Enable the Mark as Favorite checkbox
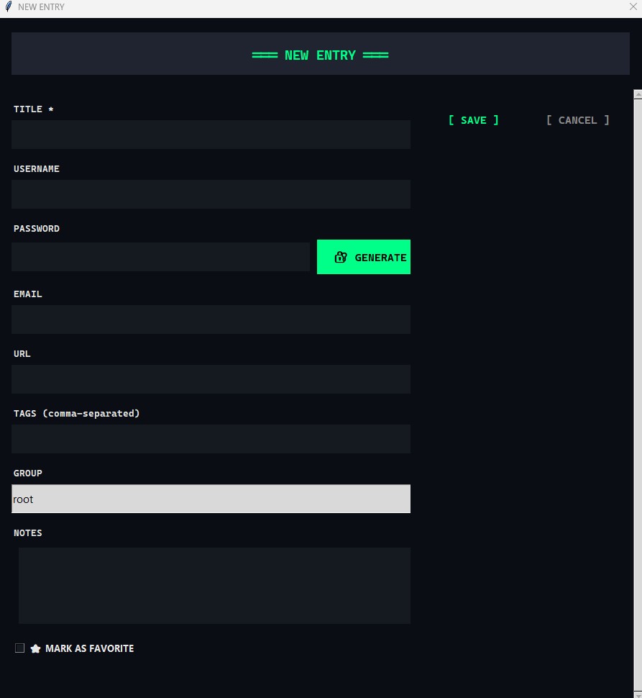This screenshot has width=642, height=698. click(19, 648)
